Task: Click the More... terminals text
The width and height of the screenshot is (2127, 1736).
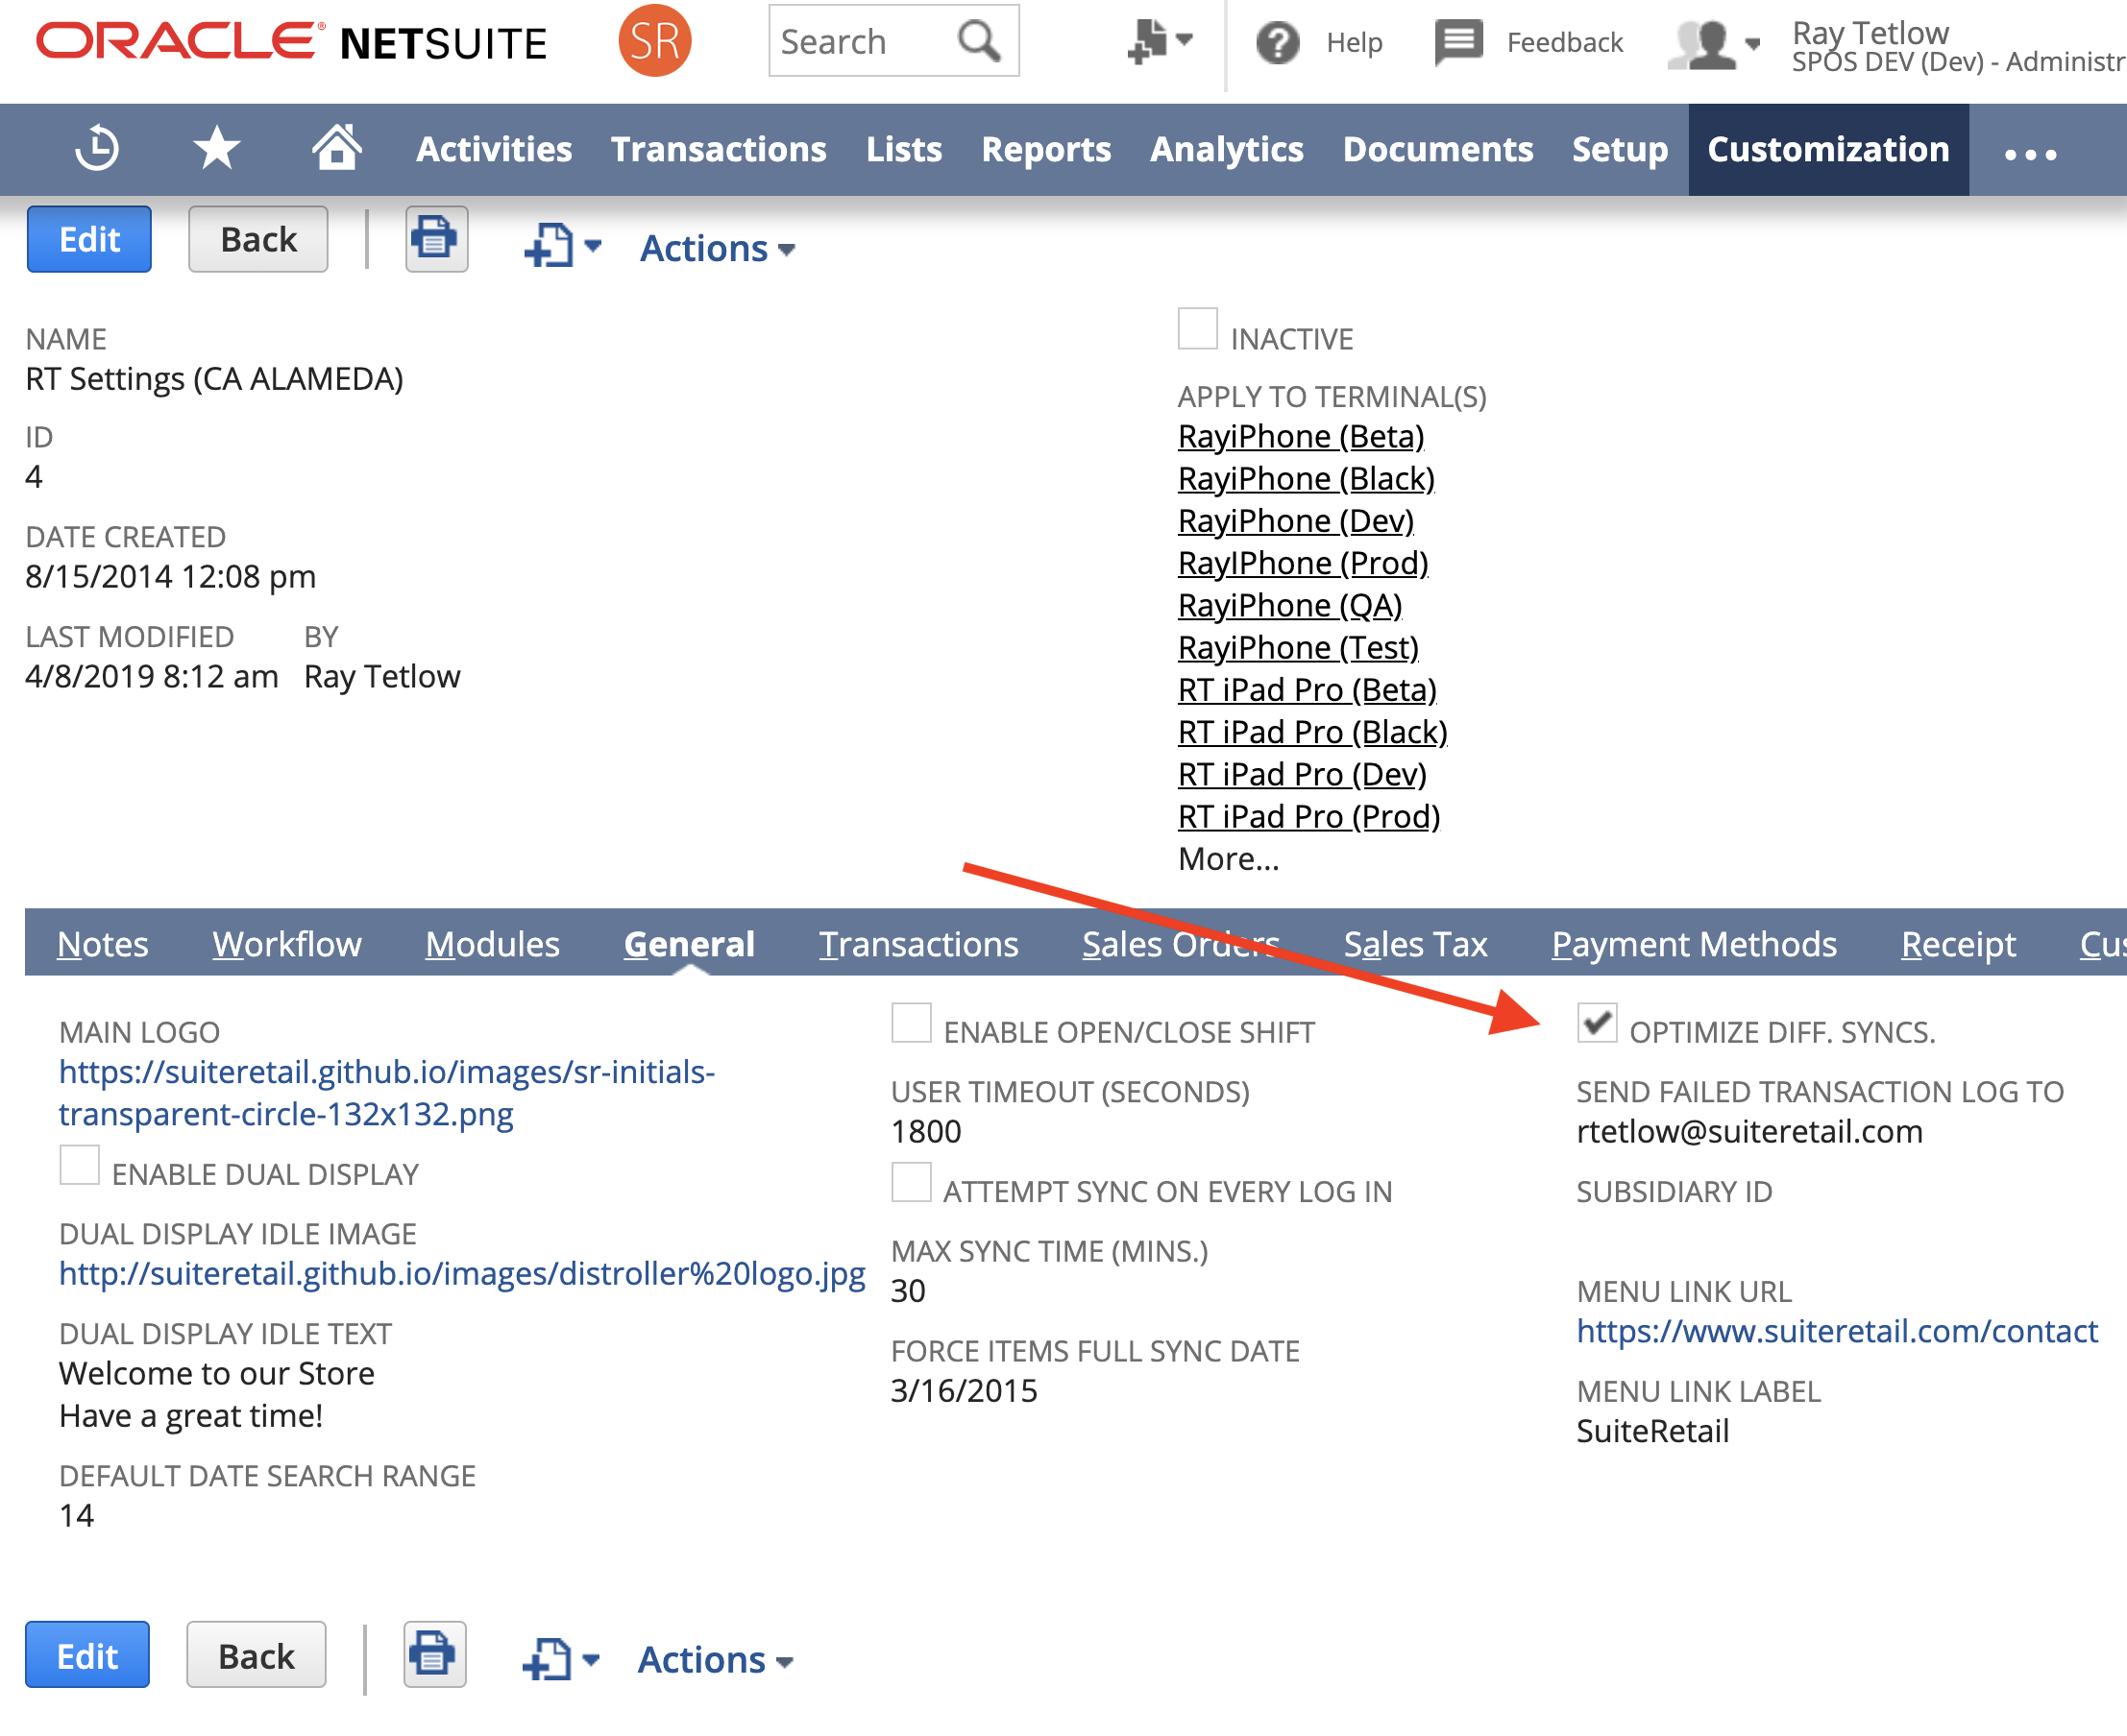Action: (1228, 858)
